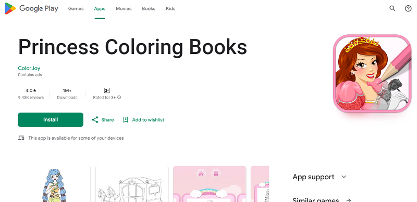Click the Princess Coloring Books title
Screen dimensions: 417x202
point(132,47)
